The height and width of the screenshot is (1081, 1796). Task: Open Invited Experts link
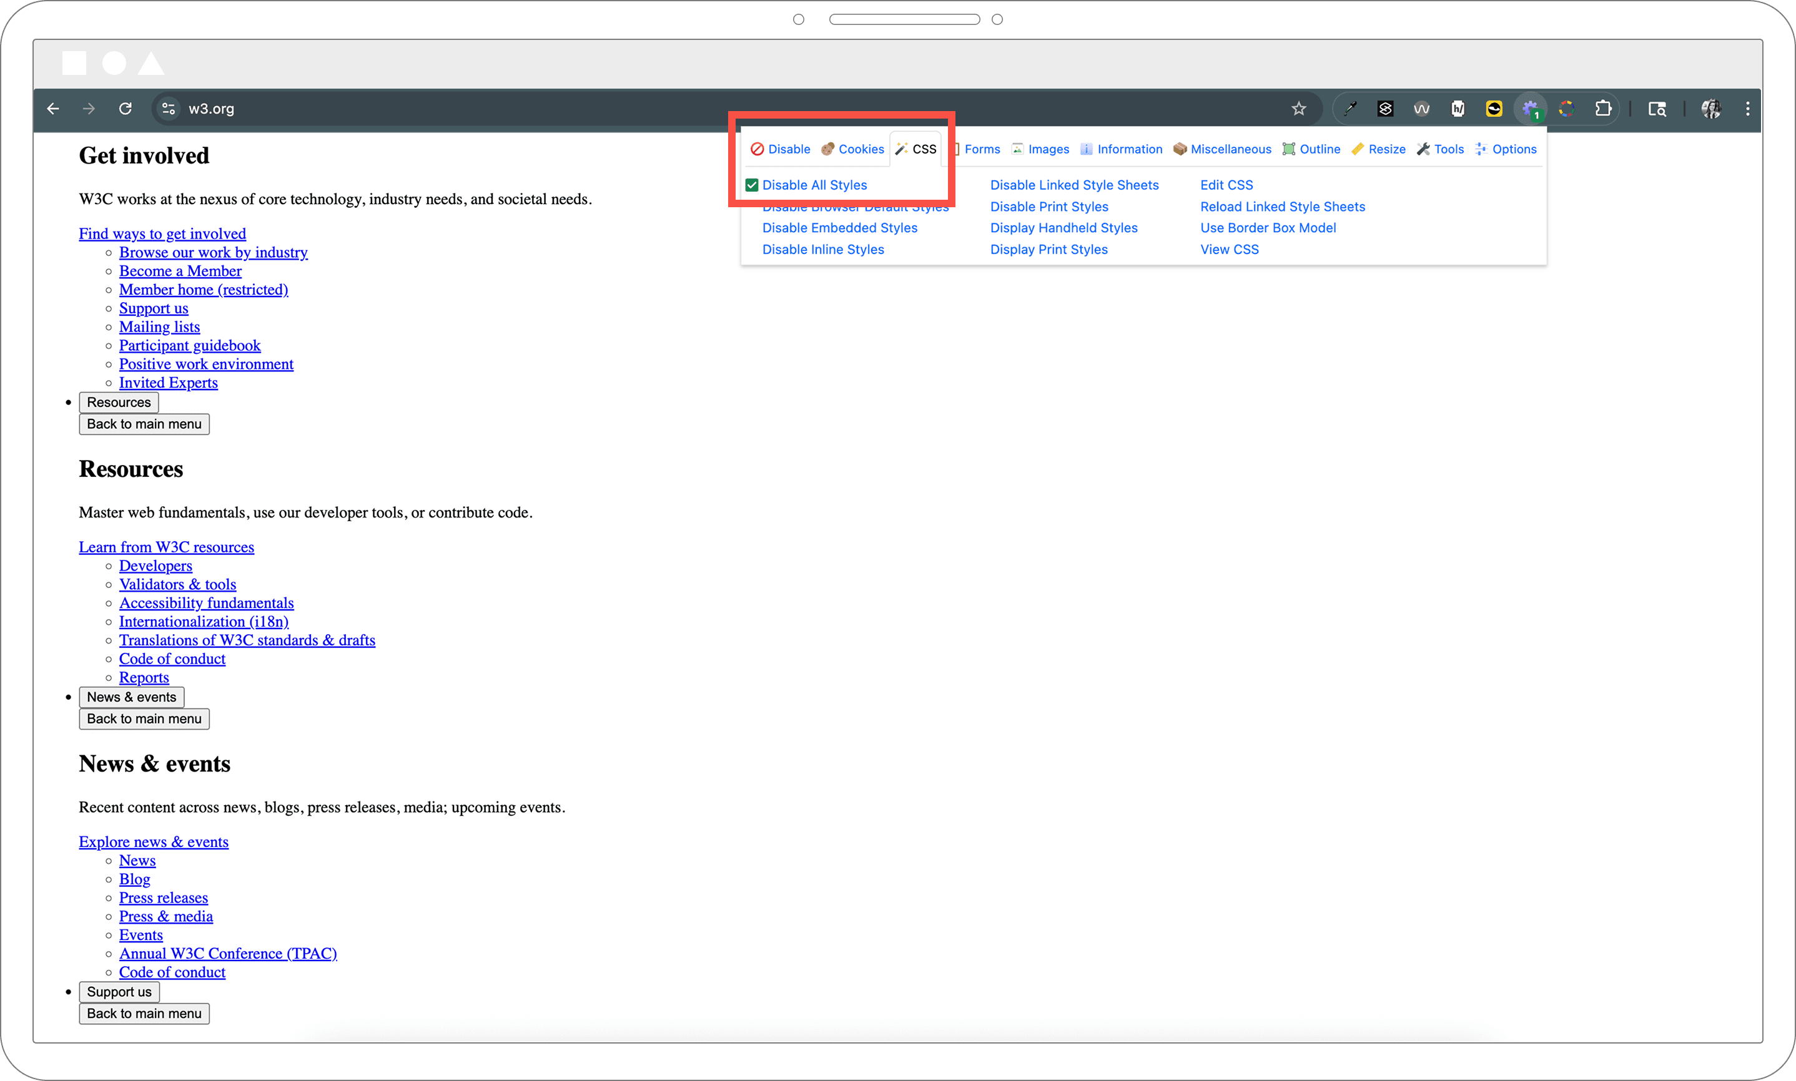tap(169, 383)
